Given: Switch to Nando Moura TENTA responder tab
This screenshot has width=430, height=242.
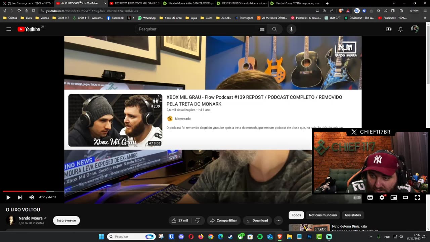Looking at the screenshot, I should pos(296,3).
